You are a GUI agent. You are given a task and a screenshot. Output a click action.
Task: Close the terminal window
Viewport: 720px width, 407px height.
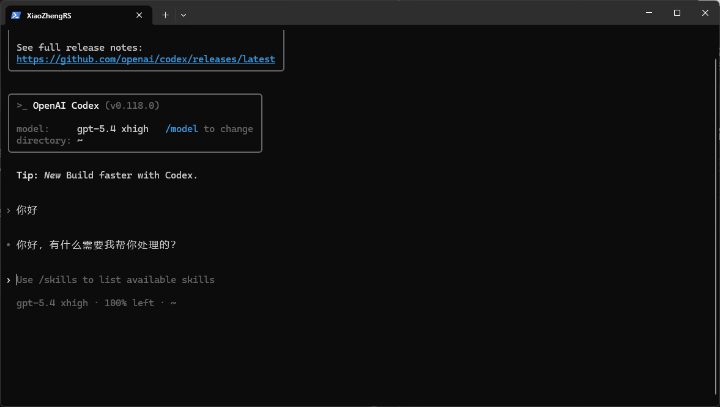(x=705, y=13)
